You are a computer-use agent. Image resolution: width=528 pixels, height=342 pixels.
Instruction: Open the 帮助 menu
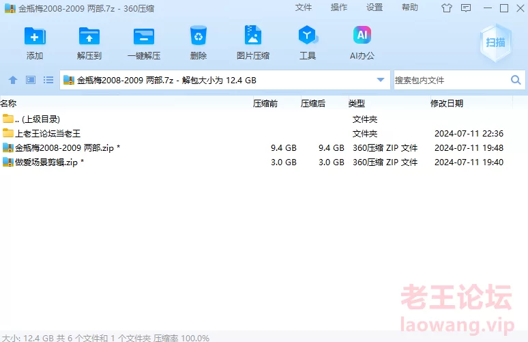pyautogui.click(x=410, y=8)
